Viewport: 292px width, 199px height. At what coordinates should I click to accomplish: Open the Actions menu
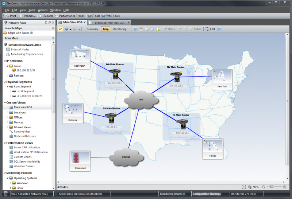point(43,10)
